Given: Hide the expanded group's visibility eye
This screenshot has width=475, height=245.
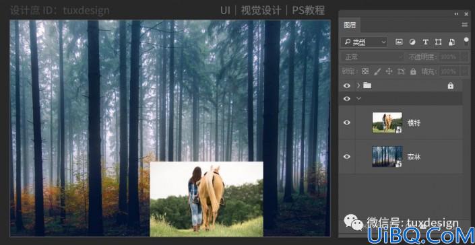Looking at the screenshot, I should pos(346,98).
